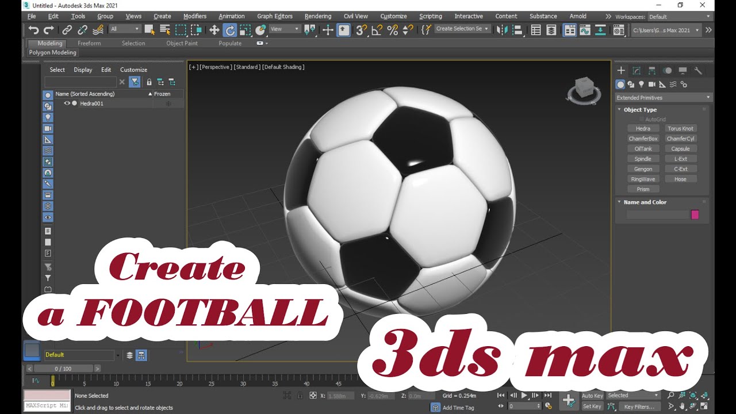
Task: Select Hedra001 in Scene Explorer
Action: [92, 103]
